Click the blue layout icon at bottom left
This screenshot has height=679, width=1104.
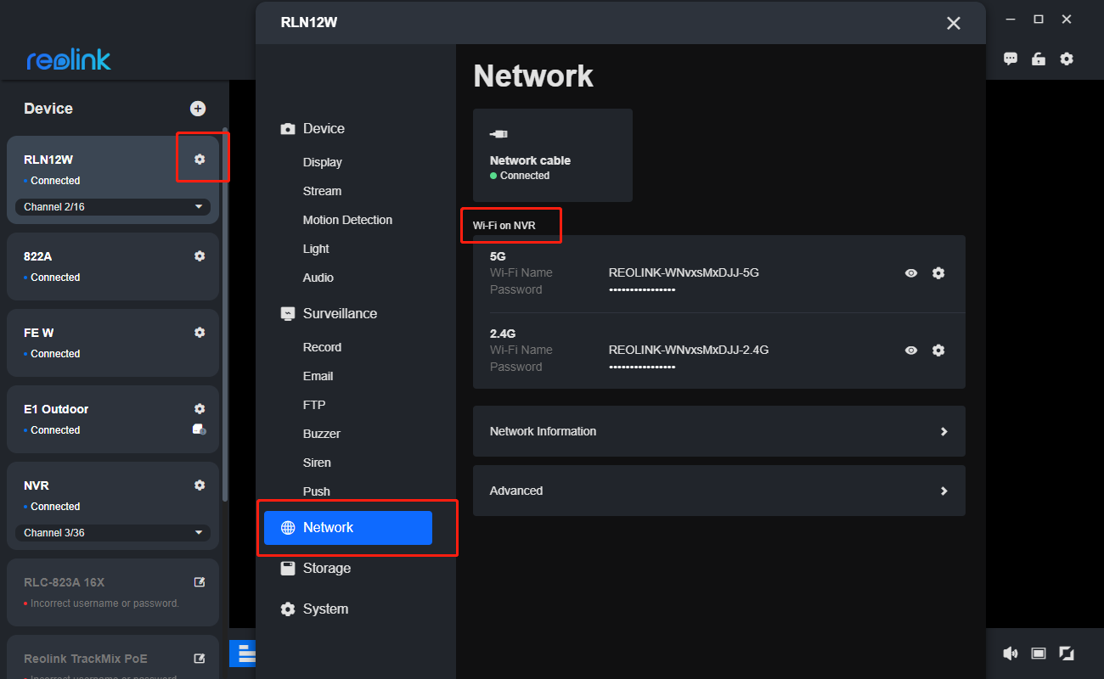tap(243, 653)
